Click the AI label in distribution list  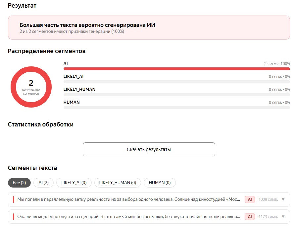tap(66, 64)
